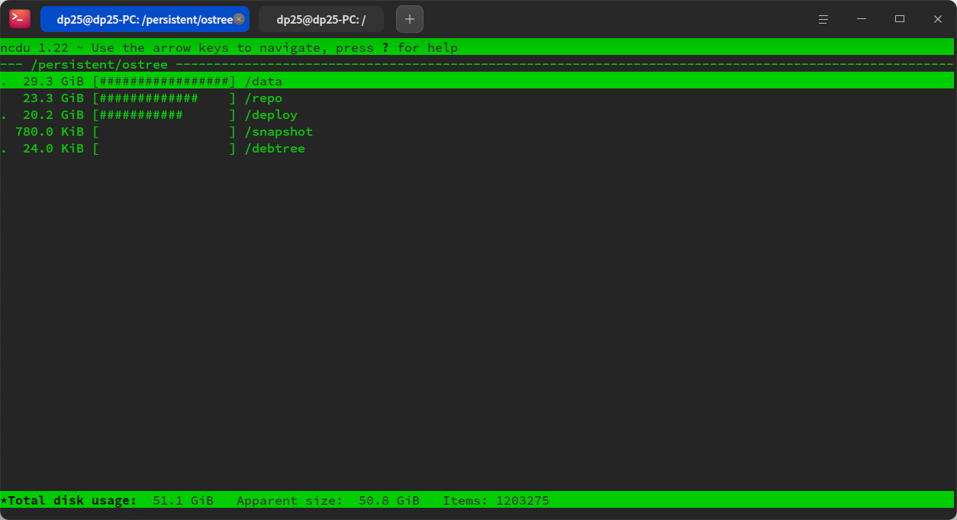
Task: Click the 24.0 KiB size value
Action: point(53,148)
